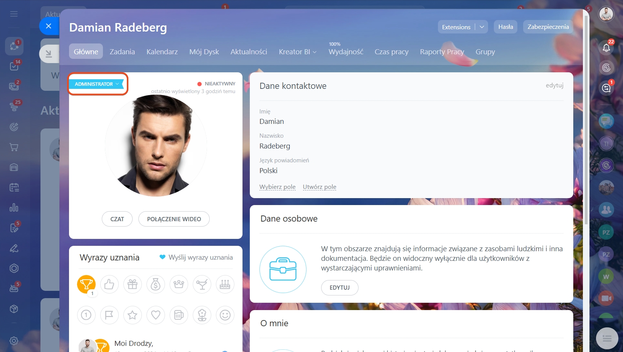Select the money bag appreciation icon

(x=156, y=284)
